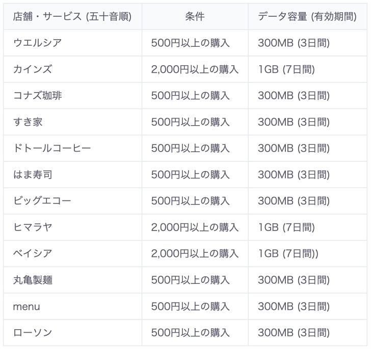Click the ビッグエコー store name
The height and width of the screenshot is (349, 372).
(x=42, y=201)
